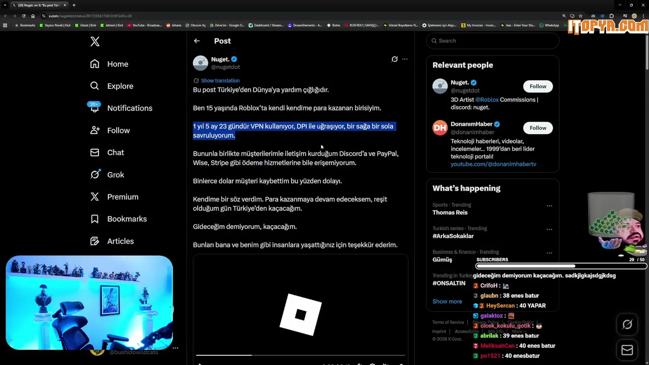Click the X logo in the sidebar
Image resolution: width=649 pixels, height=365 pixels.
[95, 42]
